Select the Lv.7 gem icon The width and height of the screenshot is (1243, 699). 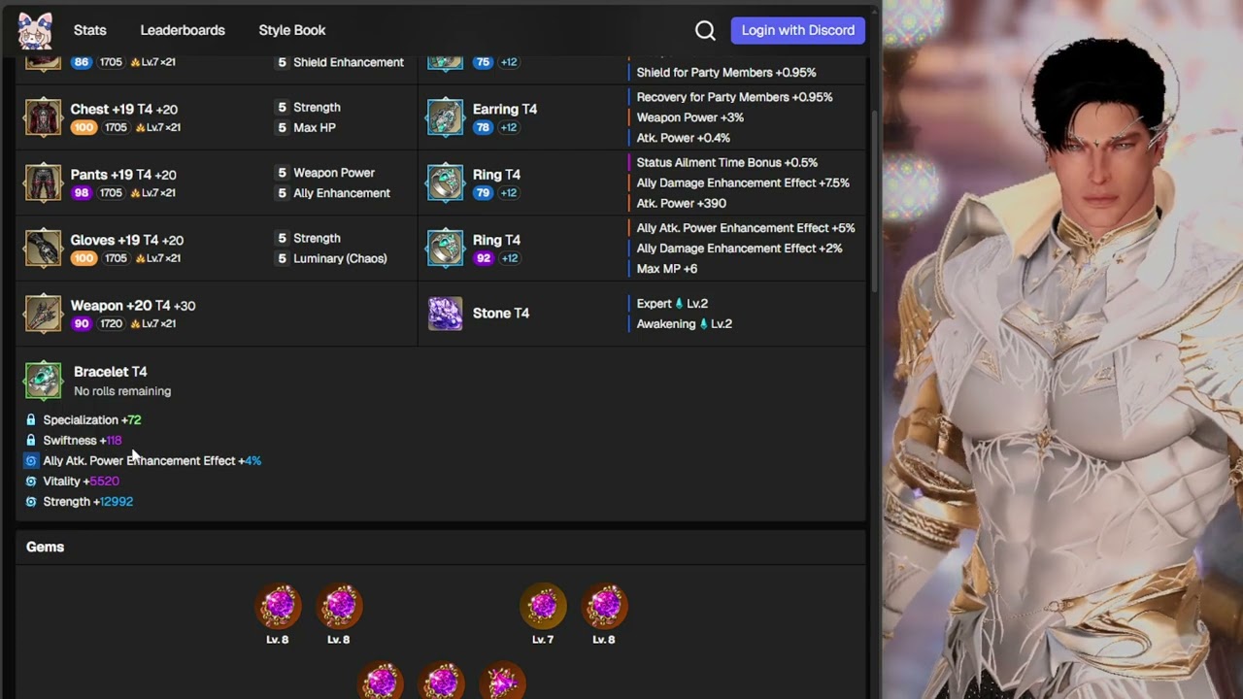[x=543, y=606]
